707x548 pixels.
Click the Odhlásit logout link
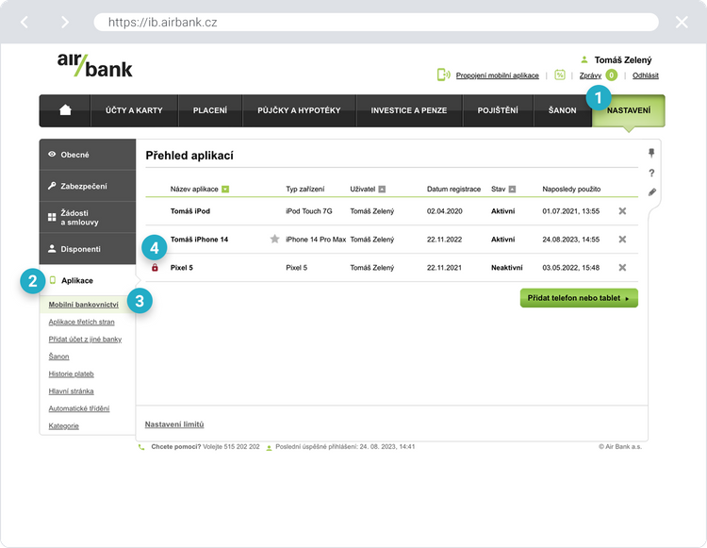click(x=646, y=75)
